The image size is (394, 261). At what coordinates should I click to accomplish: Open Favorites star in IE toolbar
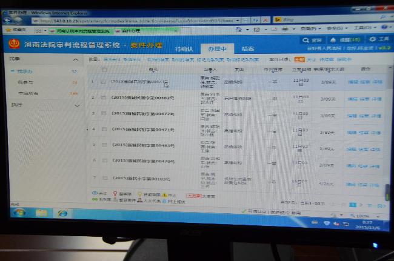(8, 30)
